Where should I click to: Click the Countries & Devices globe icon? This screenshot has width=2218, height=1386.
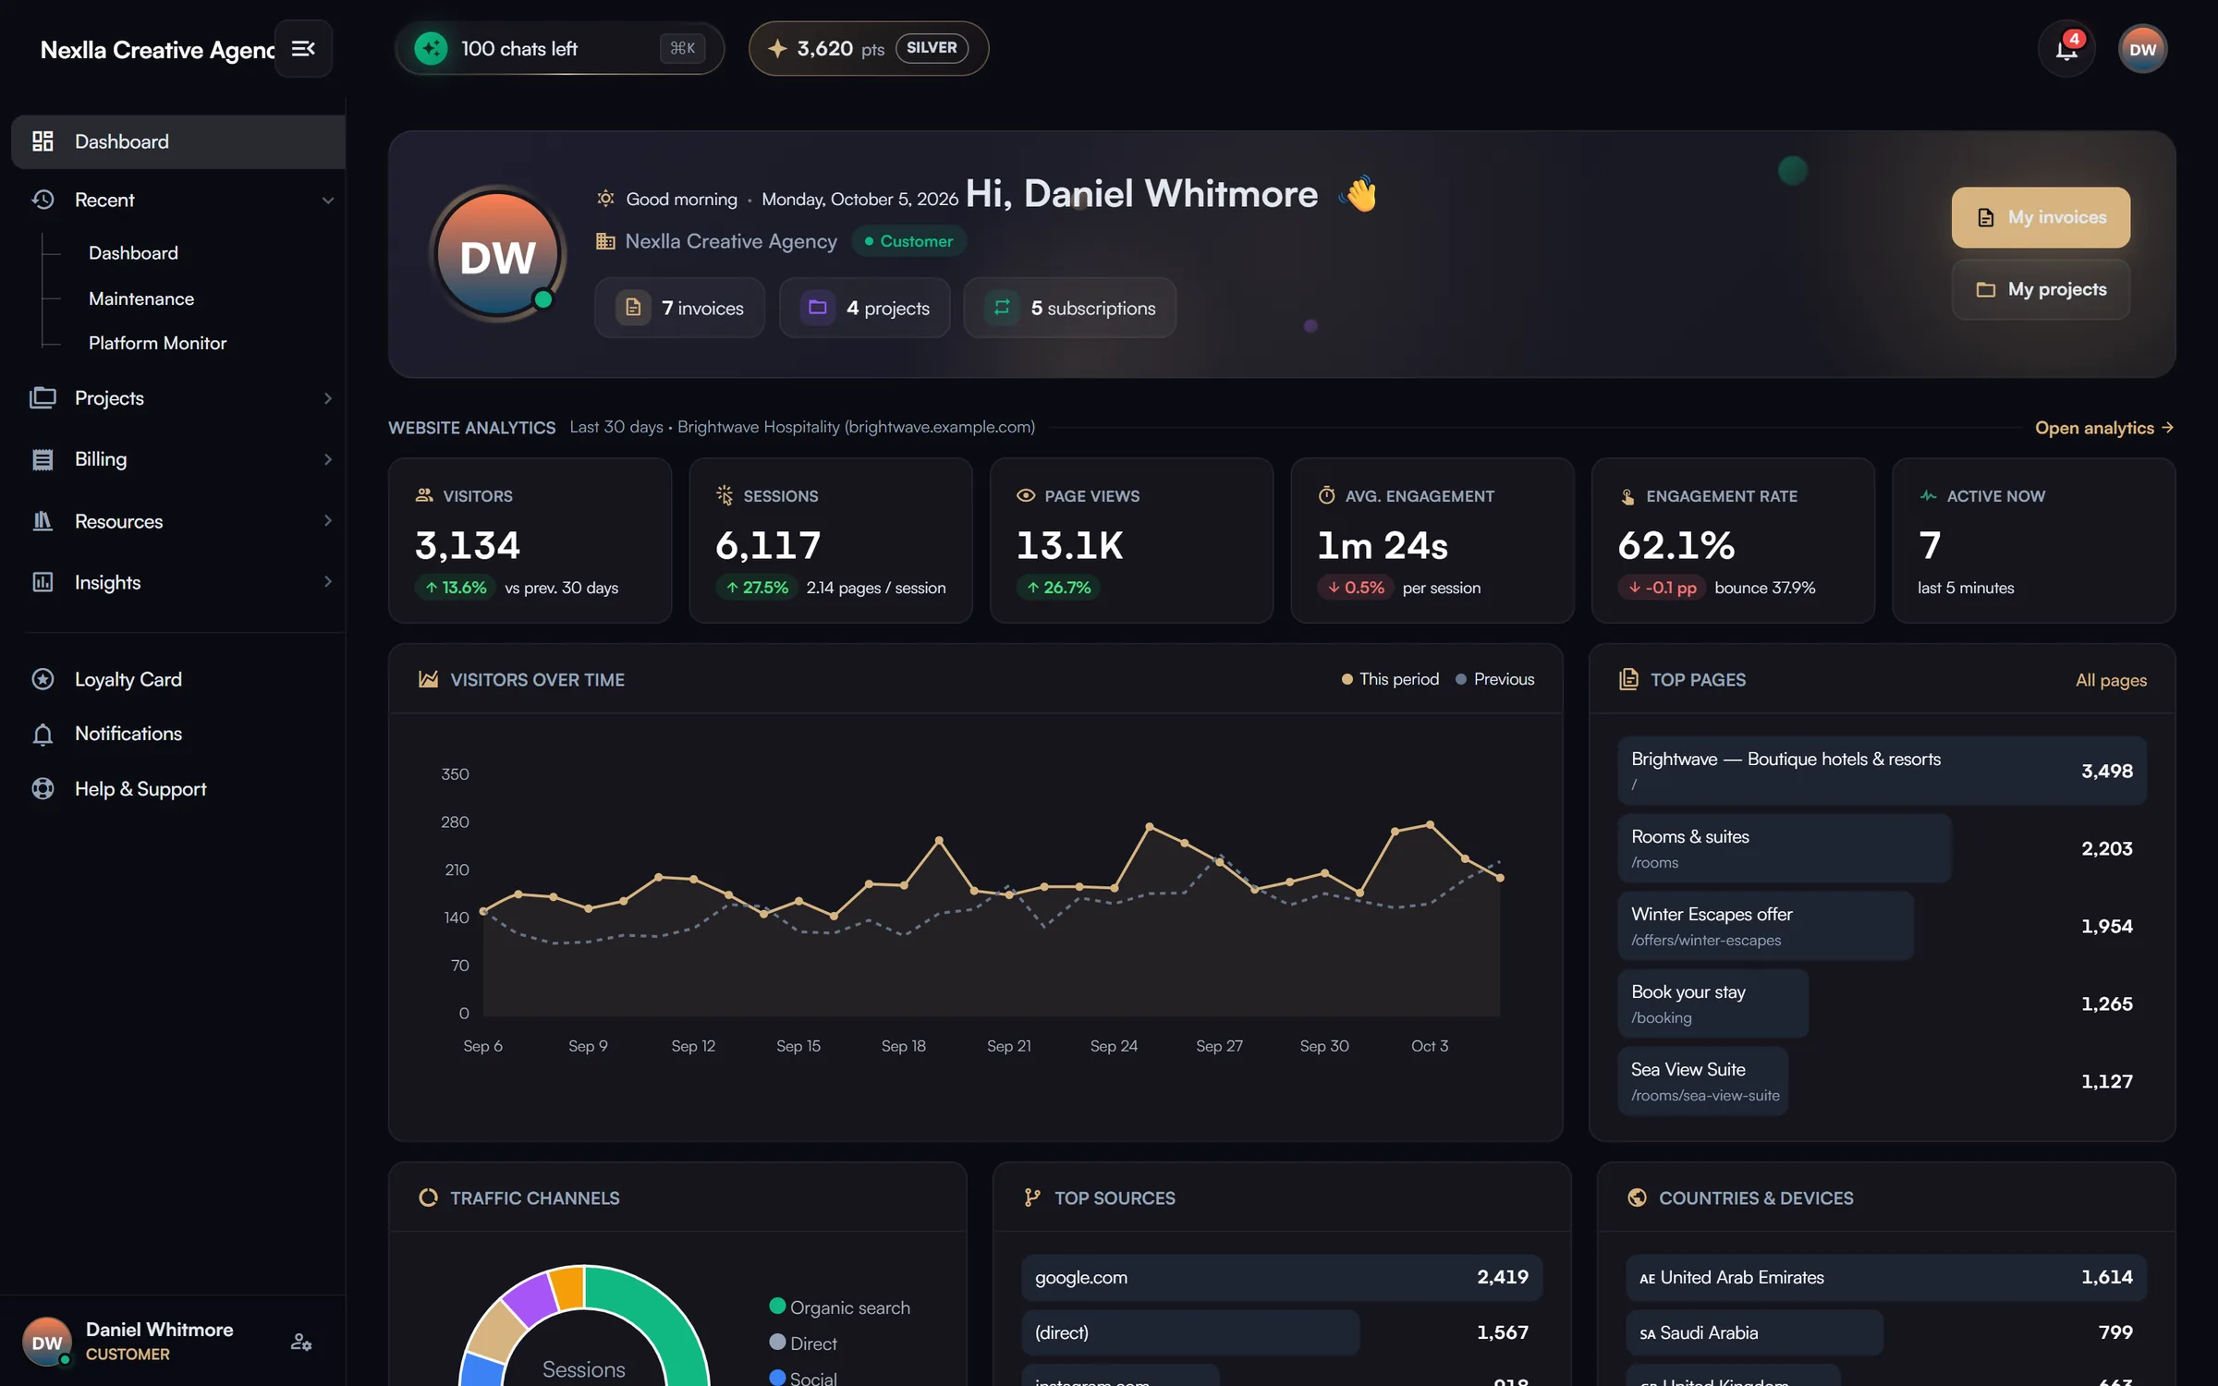coord(1637,1198)
